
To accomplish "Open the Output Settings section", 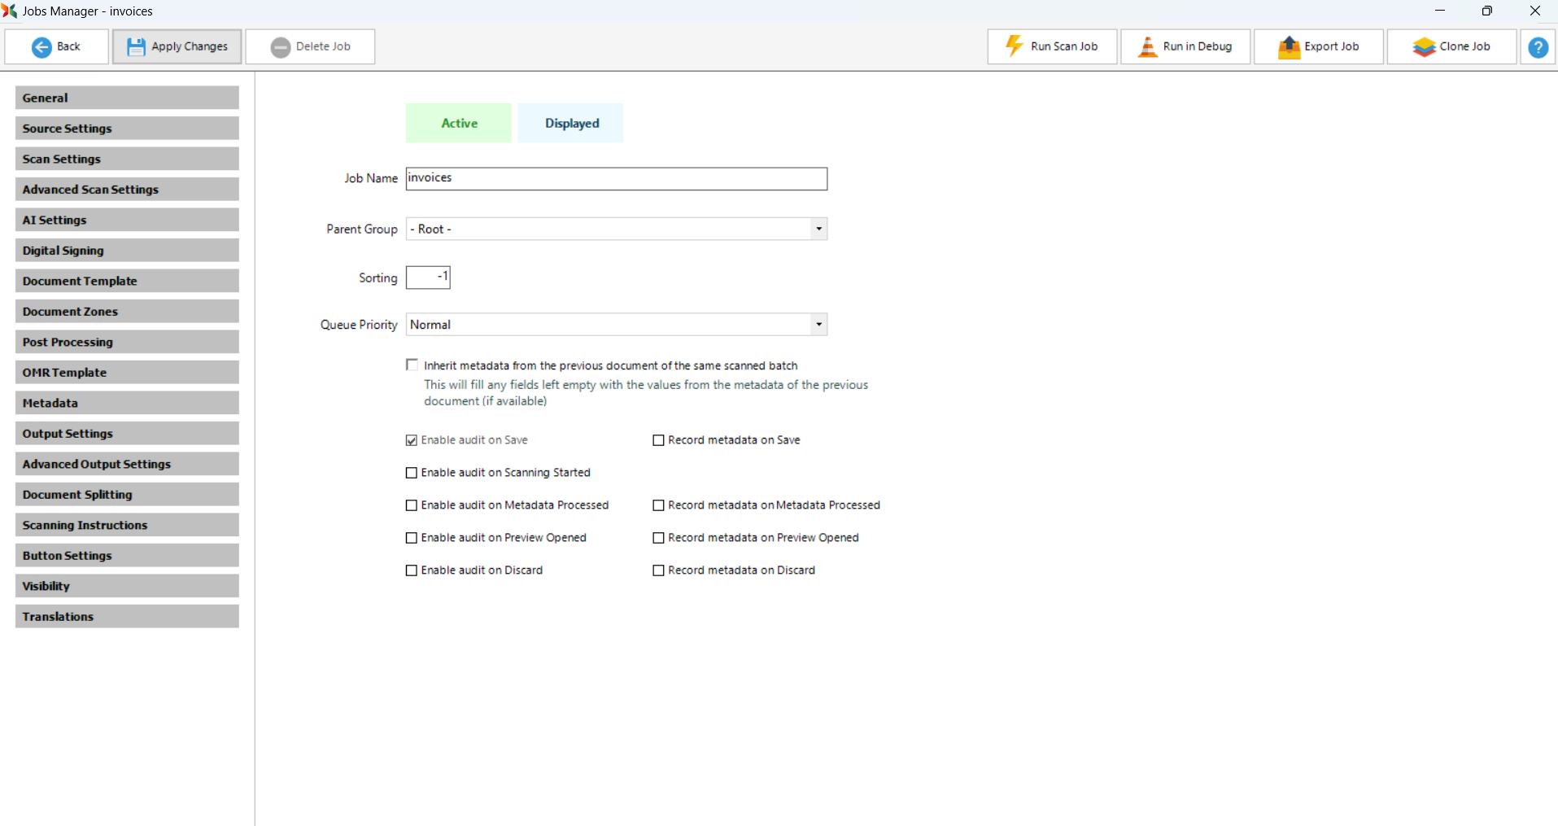I will 127,434.
